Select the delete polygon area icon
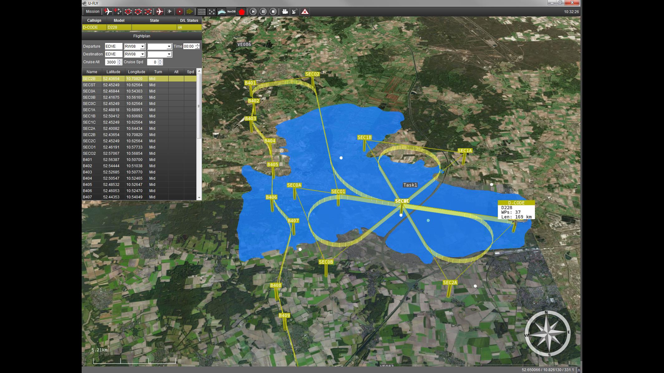Viewport: 664px width, 373px height. click(148, 12)
